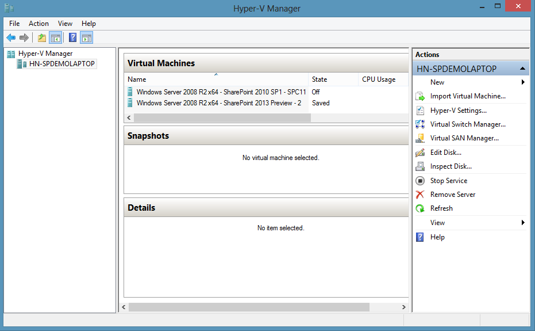This screenshot has height=331, width=535.
Task: Click the Import Virtual Machine icon
Action: (420, 96)
